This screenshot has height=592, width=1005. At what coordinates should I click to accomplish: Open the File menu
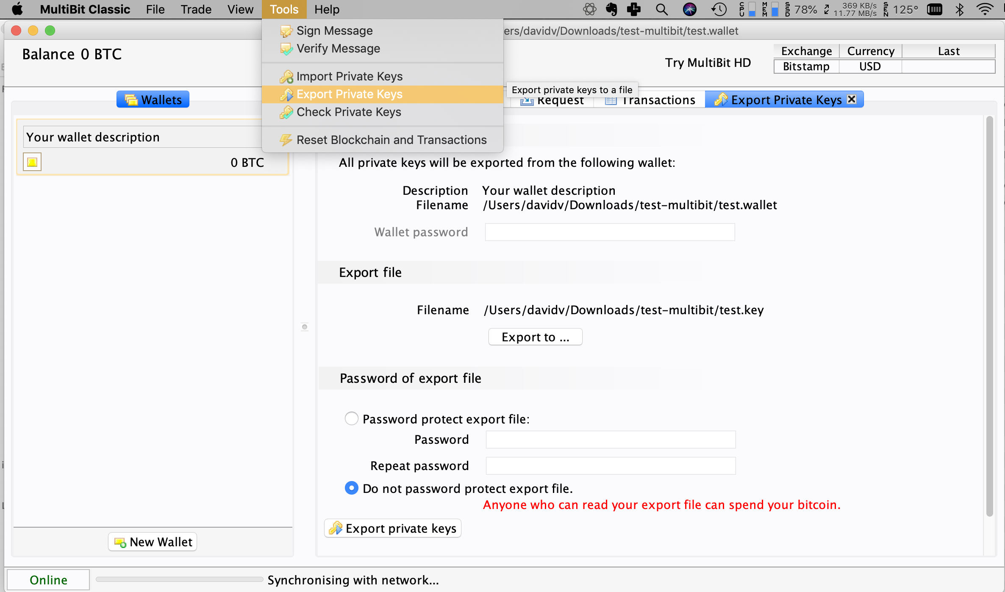tap(155, 9)
